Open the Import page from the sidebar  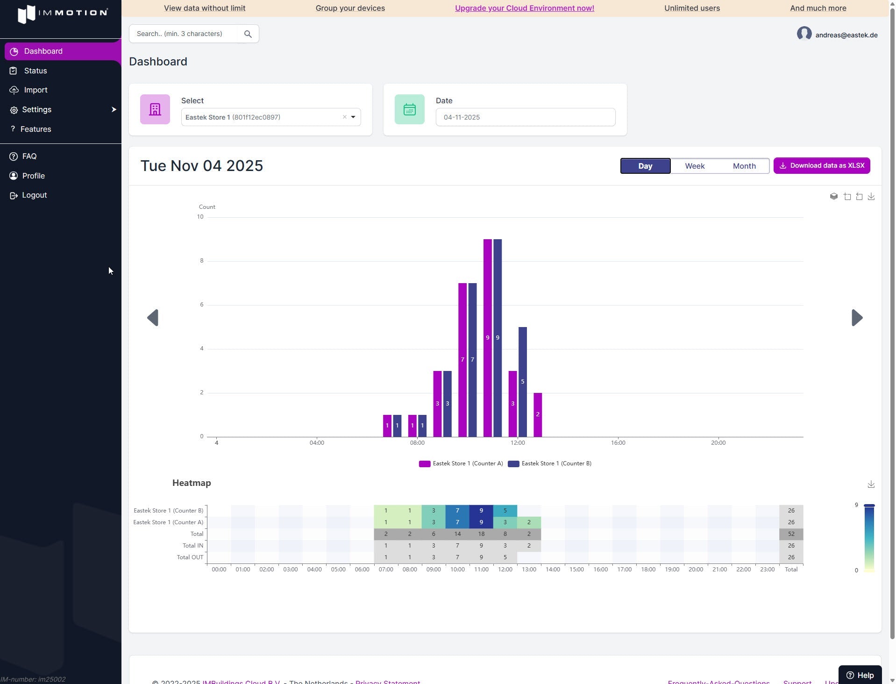click(35, 90)
